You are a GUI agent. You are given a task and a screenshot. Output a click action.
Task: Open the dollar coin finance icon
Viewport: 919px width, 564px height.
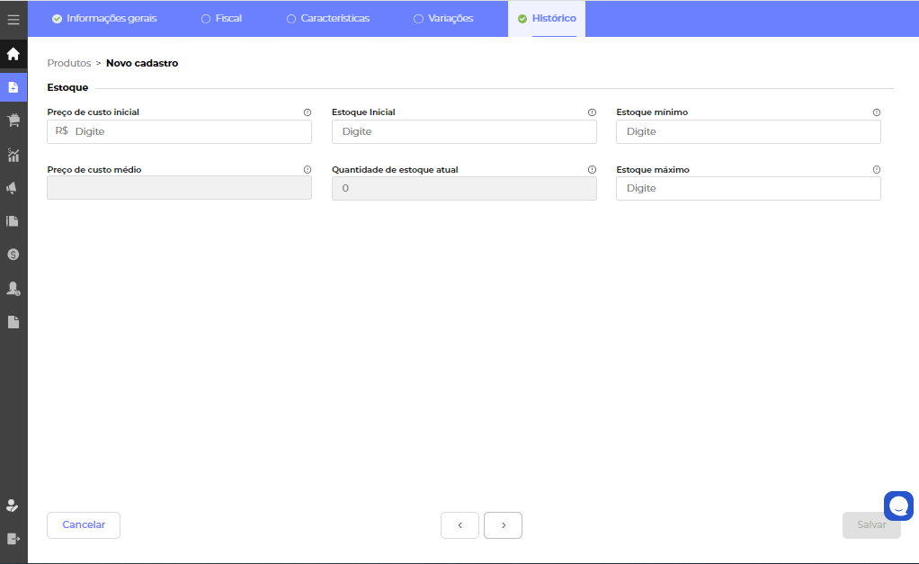point(13,255)
